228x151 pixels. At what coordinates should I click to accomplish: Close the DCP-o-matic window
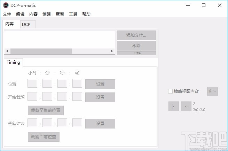coord(220,5)
